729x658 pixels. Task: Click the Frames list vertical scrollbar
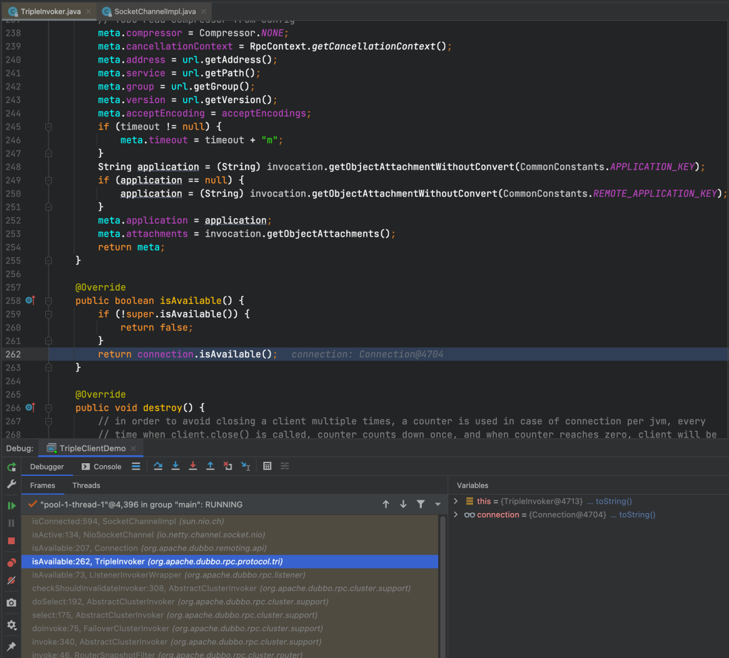[x=443, y=586]
